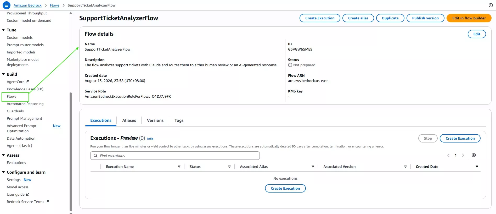Click the Find executions search field
This screenshot has height=214, width=496.
[175, 156]
